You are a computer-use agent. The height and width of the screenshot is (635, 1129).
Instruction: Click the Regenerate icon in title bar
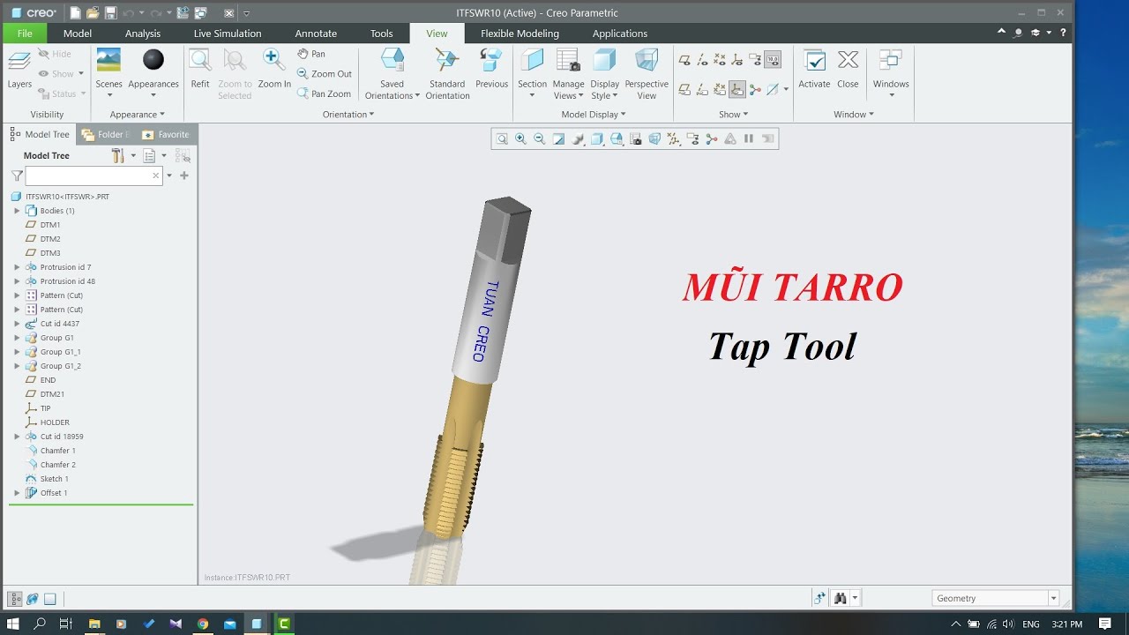click(183, 12)
